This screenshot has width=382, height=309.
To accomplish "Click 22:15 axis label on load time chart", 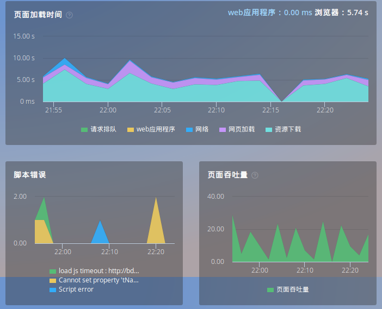I will point(270,110).
